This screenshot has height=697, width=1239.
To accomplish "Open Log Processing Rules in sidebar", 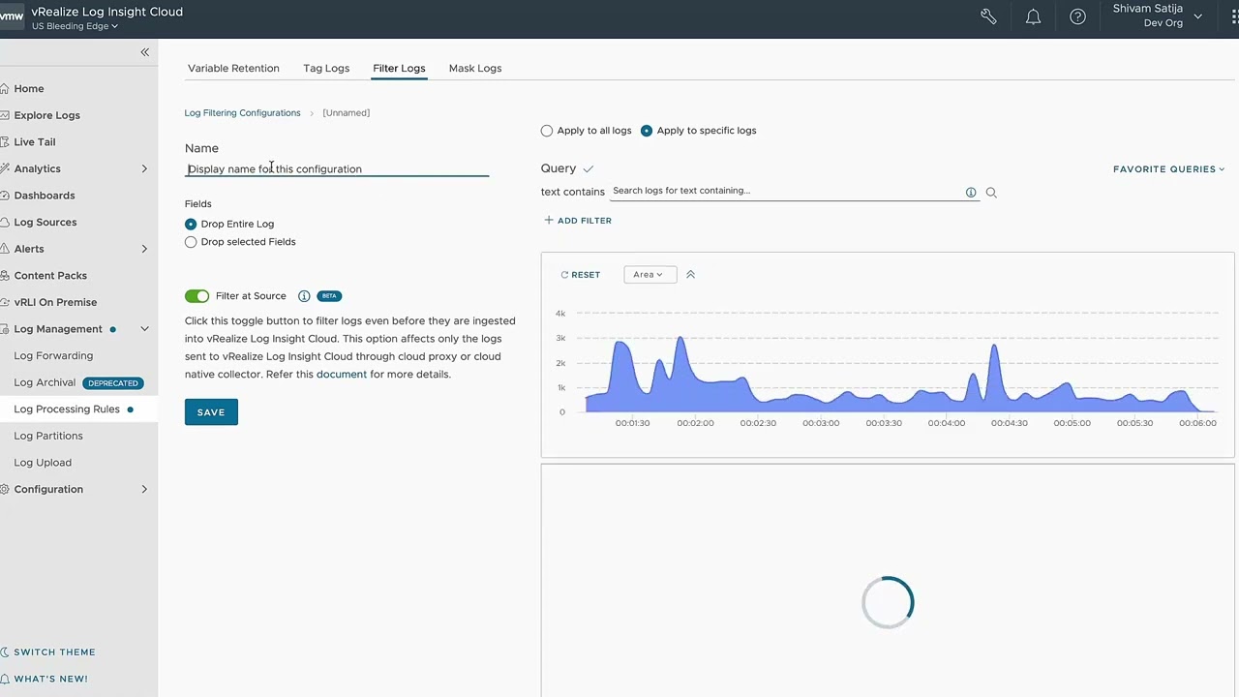I will (x=67, y=409).
